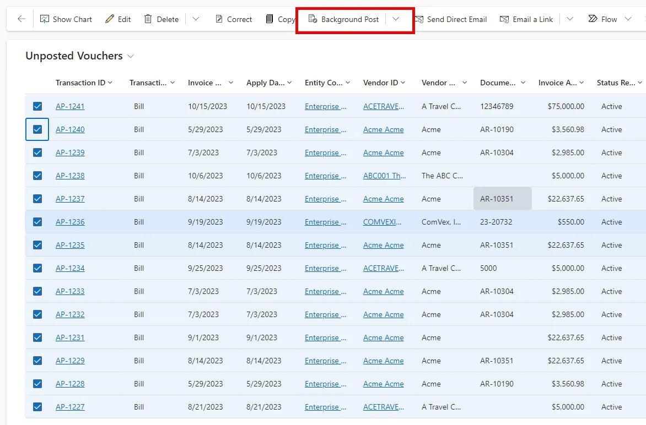Click the Show Chart icon
The height and width of the screenshot is (425, 646).
pyautogui.click(x=45, y=19)
